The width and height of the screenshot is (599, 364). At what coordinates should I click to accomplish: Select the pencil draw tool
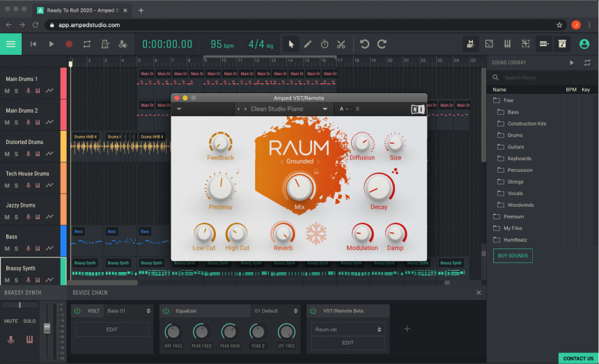click(308, 45)
